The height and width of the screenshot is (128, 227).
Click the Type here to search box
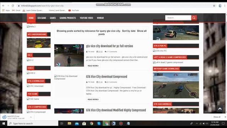(33, 123)
